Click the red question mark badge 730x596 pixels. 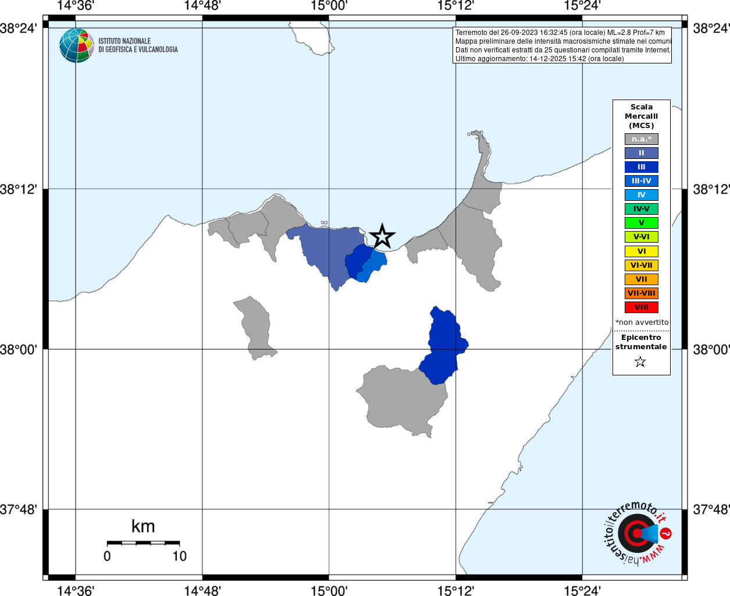(666, 533)
